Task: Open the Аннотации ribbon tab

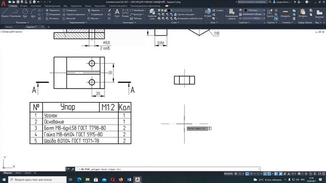Action: pos(36,6)
